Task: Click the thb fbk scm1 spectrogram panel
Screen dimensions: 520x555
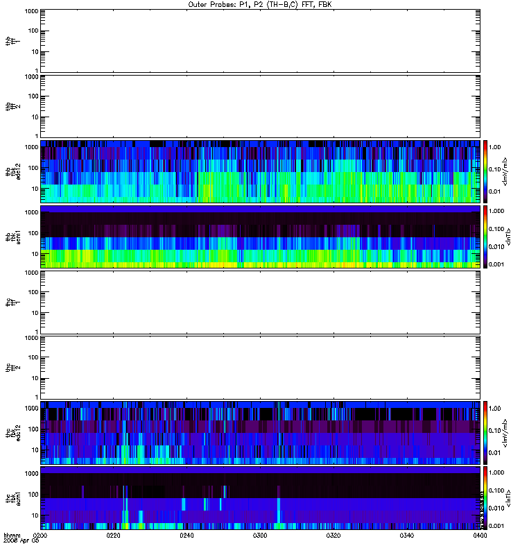Action: point(261,237)
